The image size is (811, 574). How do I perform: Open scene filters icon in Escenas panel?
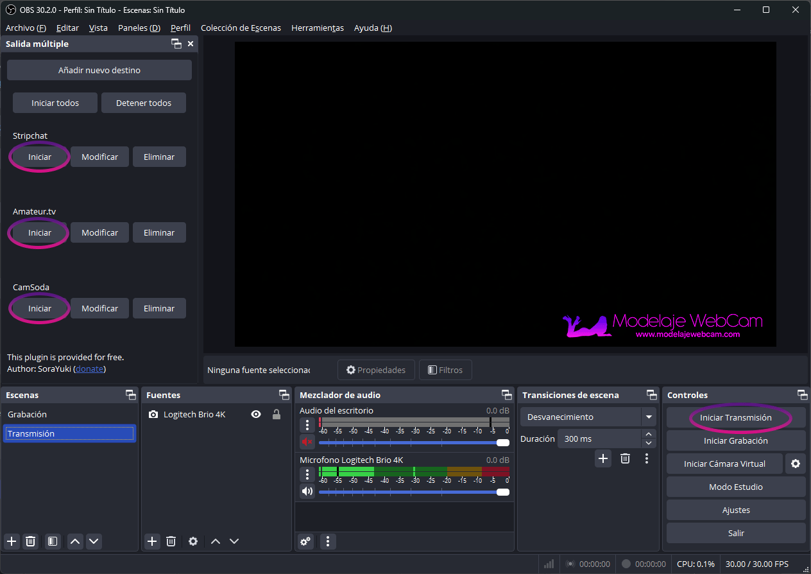(x=53, y=541)
